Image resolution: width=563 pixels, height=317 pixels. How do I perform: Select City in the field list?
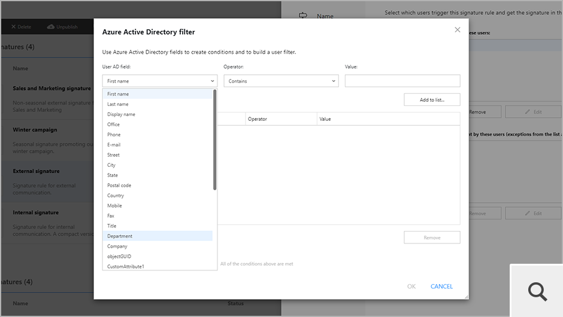158,165
